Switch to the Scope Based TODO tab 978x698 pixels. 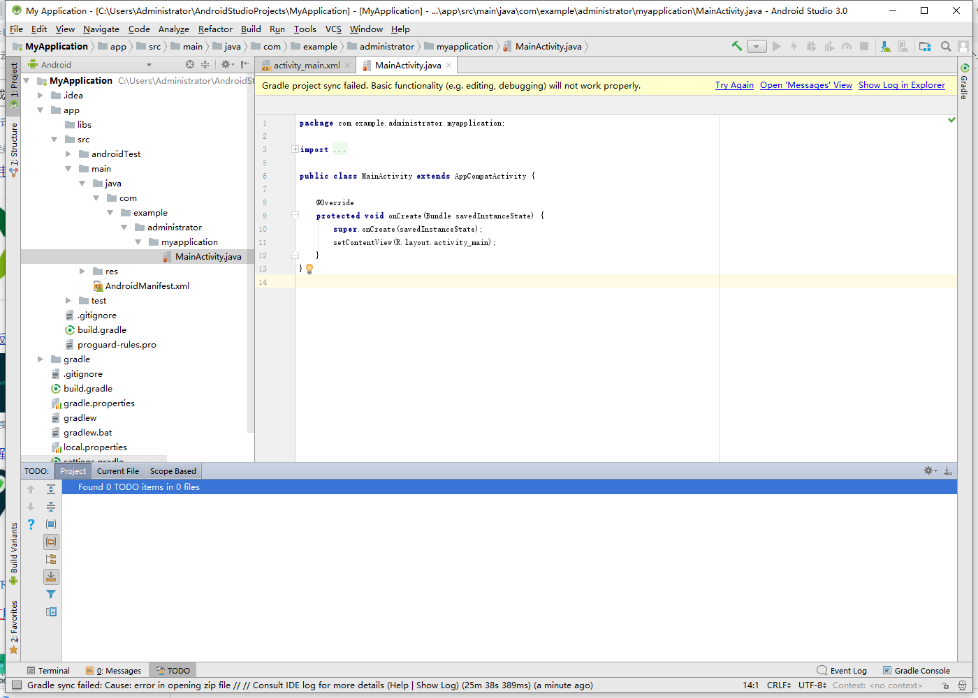[173, 471]
